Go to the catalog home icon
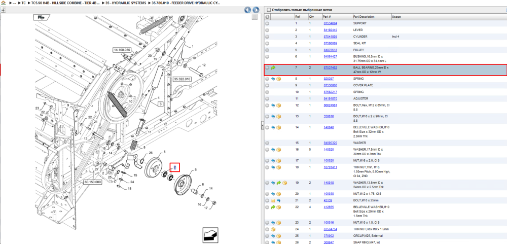The width and height of the screenshot is (507, 244). coord(3,3)
